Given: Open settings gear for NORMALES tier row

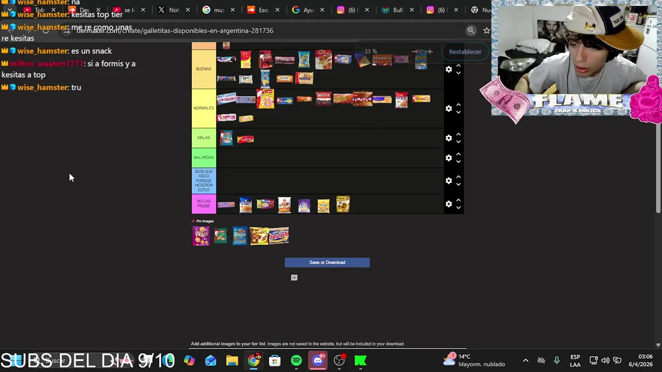Looking at the screenshot, I should point(448,109).
